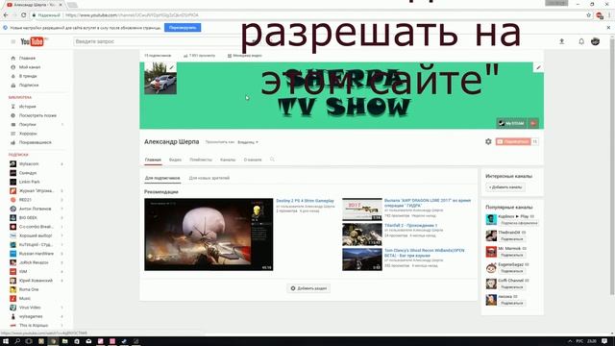Viewport: 615px width, 346px height.
Task: Click the Linkin Park channel avatar
Action: (x=12, y=182)
